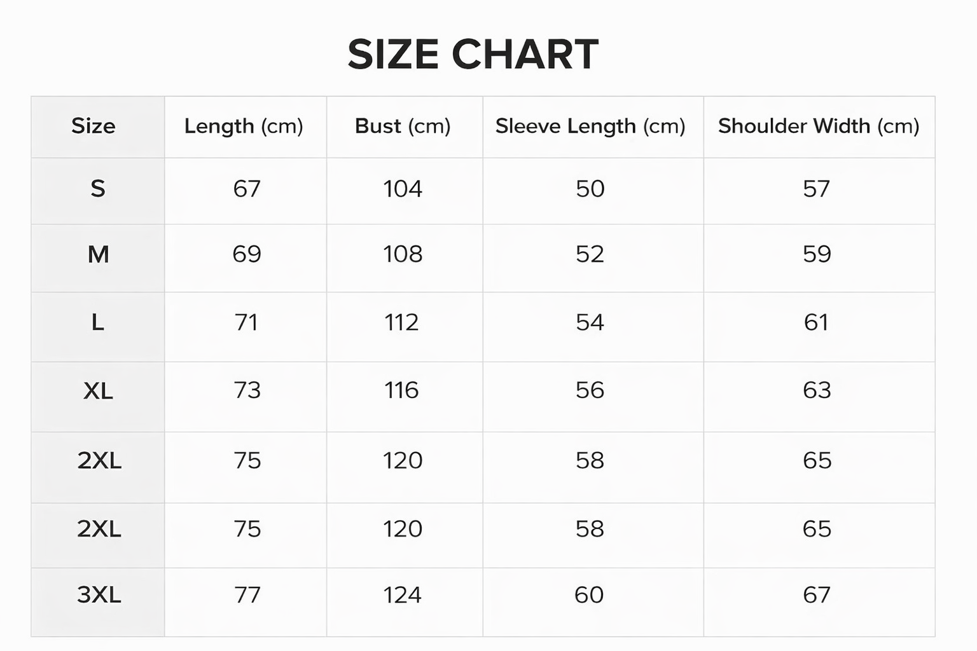Click shoulder width 63 in XL row

tap(817, 390)
